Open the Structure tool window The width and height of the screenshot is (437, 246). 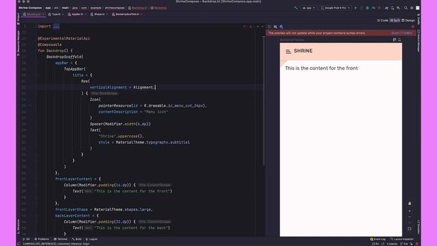pos(18,226)
